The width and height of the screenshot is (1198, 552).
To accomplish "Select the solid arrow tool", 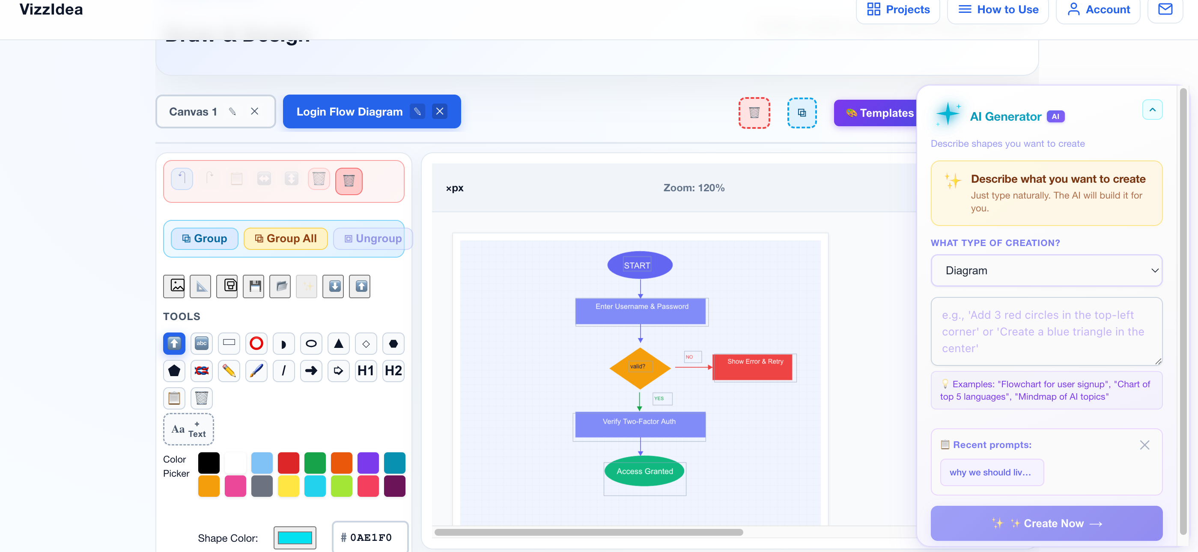I will 311,371.
